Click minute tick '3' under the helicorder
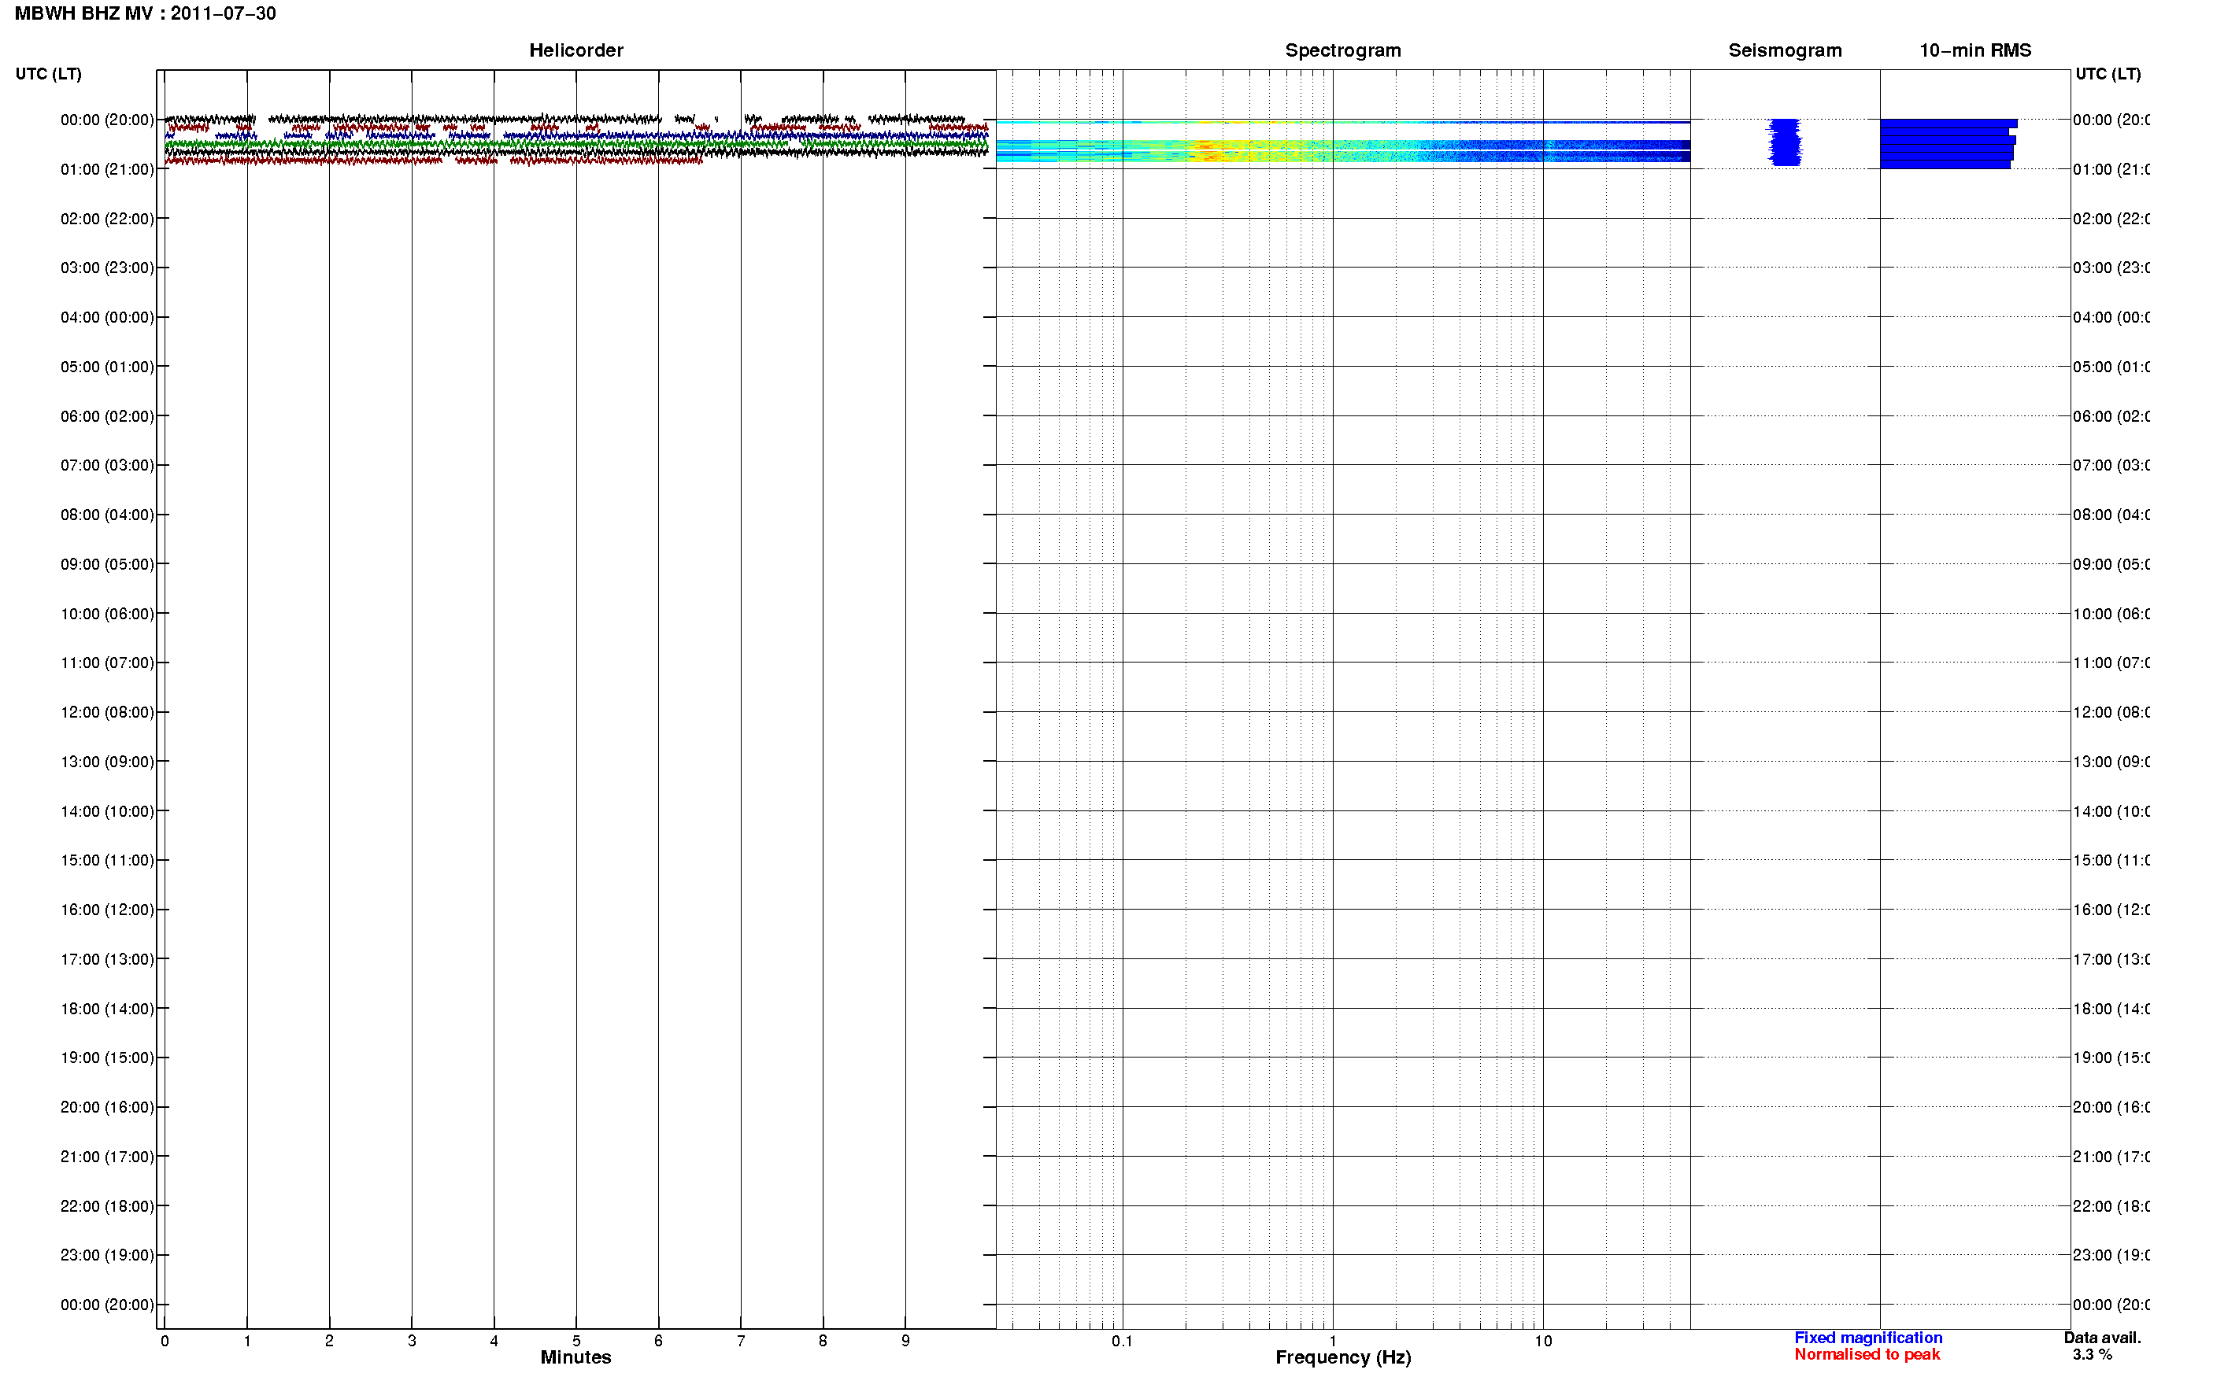This screenshot has width=2239, height=1399. pos(412,1341)
